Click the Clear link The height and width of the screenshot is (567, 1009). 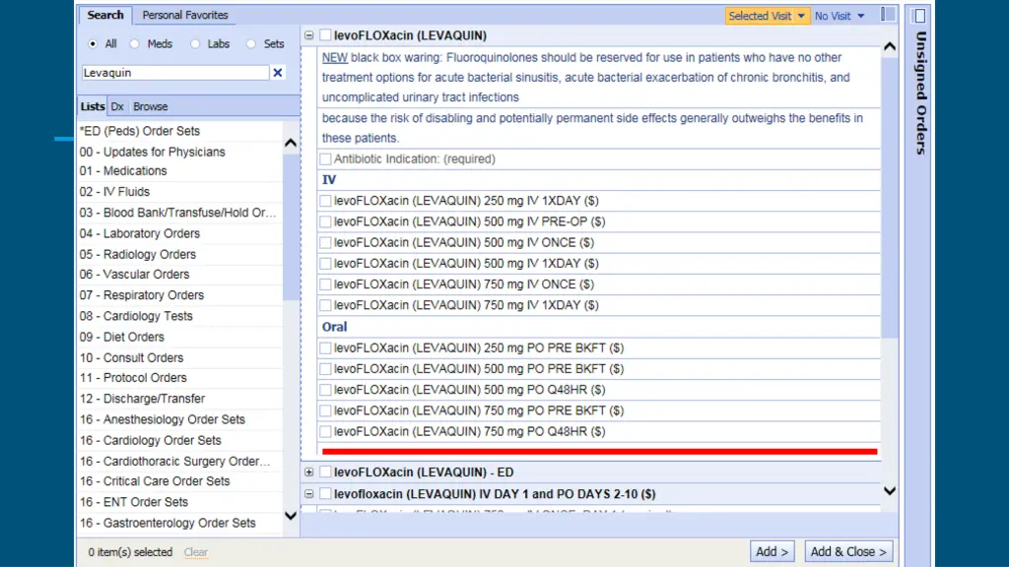[196, 552]
